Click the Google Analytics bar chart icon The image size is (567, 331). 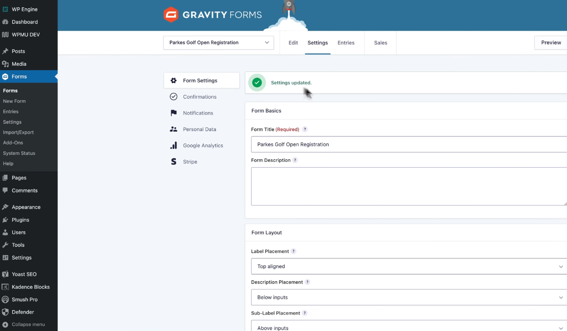tap(173, 145)
